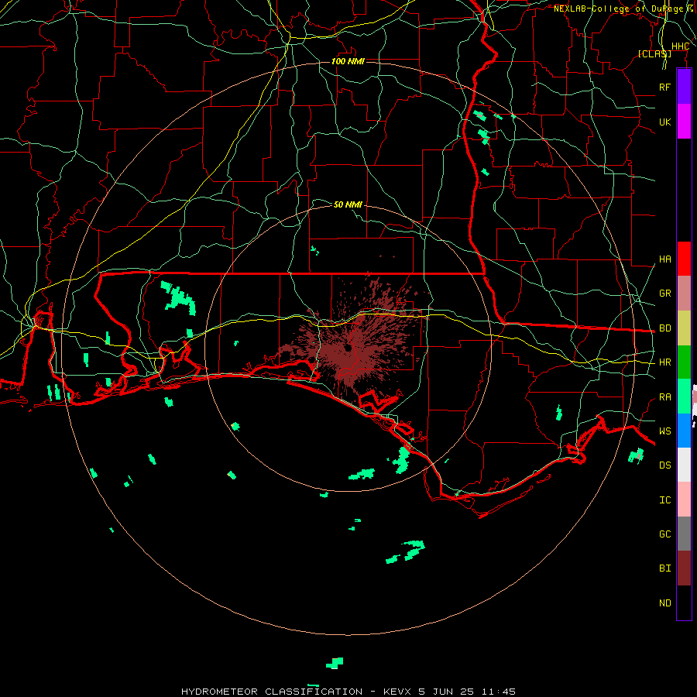Click the light pink IC legend swatch
Image resolution: width=697 pixels, height=697 pixels.
tap(684, 500)
